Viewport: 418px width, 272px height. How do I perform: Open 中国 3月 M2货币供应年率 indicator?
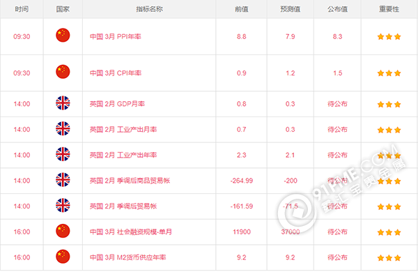pos(128,257)
